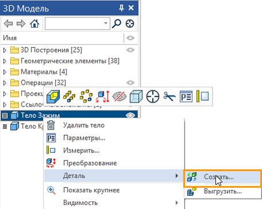Expand the Ссылочные элементы folder arrow
This screenshot has height=209, width=262.
pyautogui.click(x=5, y=105)
